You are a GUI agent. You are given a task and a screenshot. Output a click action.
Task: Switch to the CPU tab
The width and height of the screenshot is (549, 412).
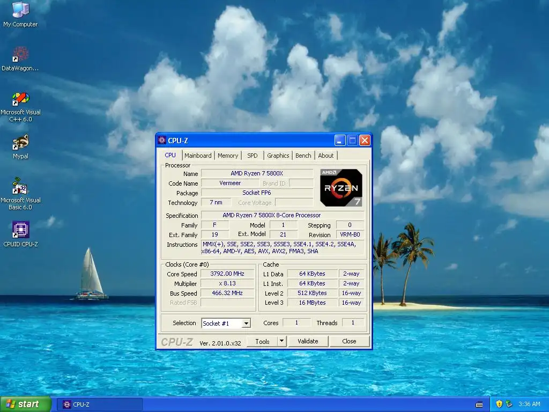coord(170,155)
